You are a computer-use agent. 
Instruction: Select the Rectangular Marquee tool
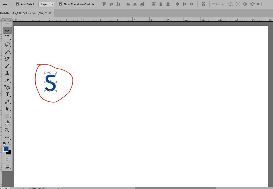pos(7,37)
